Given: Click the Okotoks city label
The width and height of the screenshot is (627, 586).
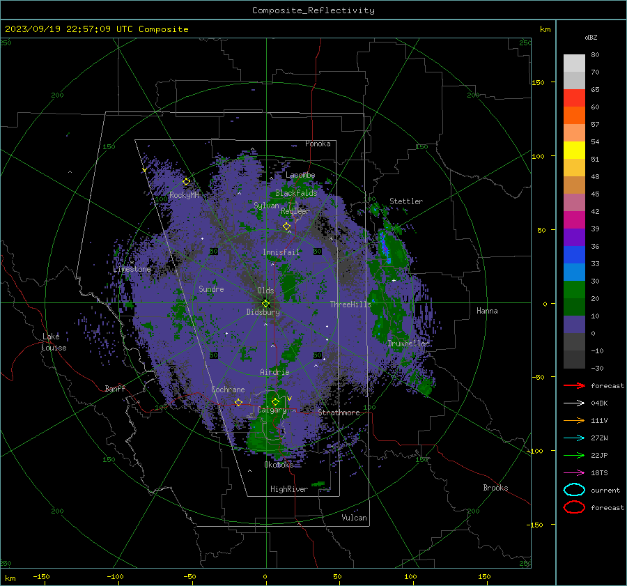Looking at the screenshot, I should (279, 465).
